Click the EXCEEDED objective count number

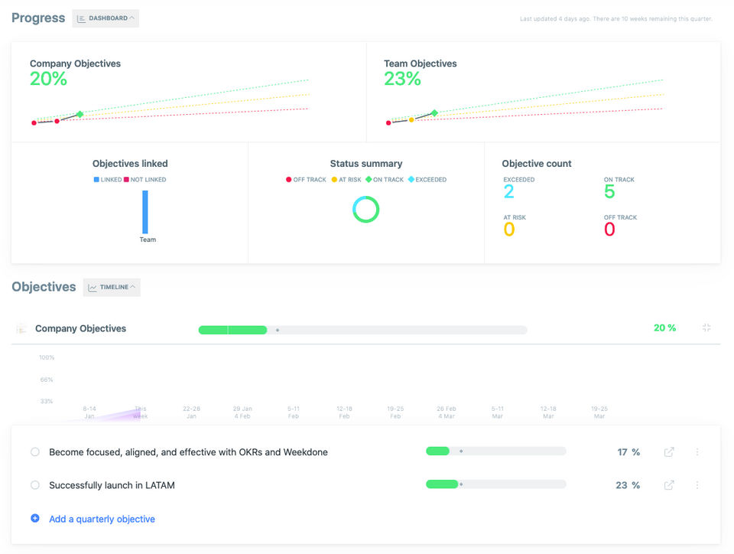click(509, 192)
